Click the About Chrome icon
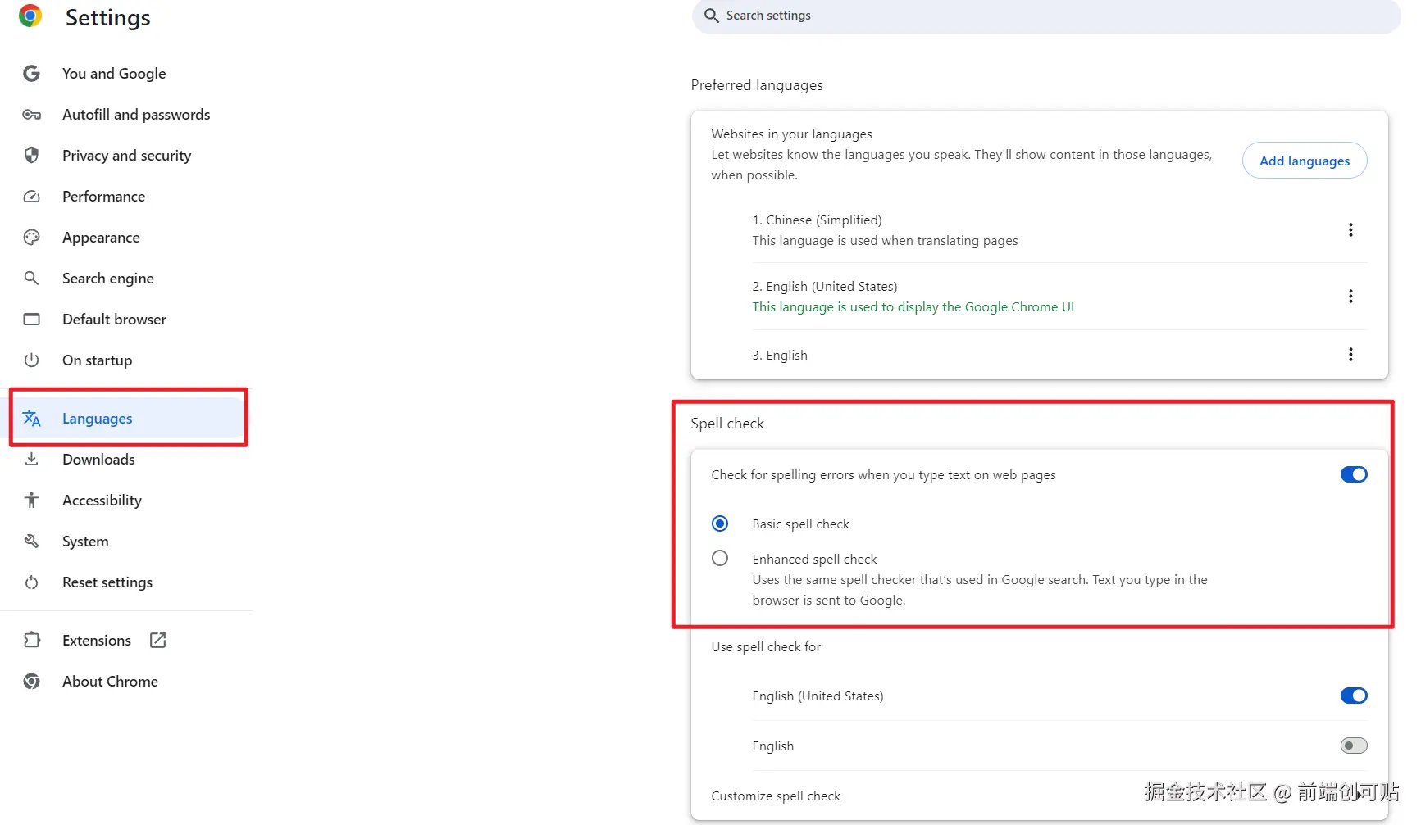 click(31, 682)
